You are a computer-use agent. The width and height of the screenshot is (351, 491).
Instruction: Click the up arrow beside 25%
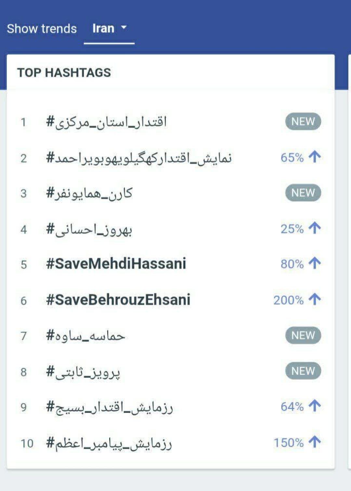point(315,228)
